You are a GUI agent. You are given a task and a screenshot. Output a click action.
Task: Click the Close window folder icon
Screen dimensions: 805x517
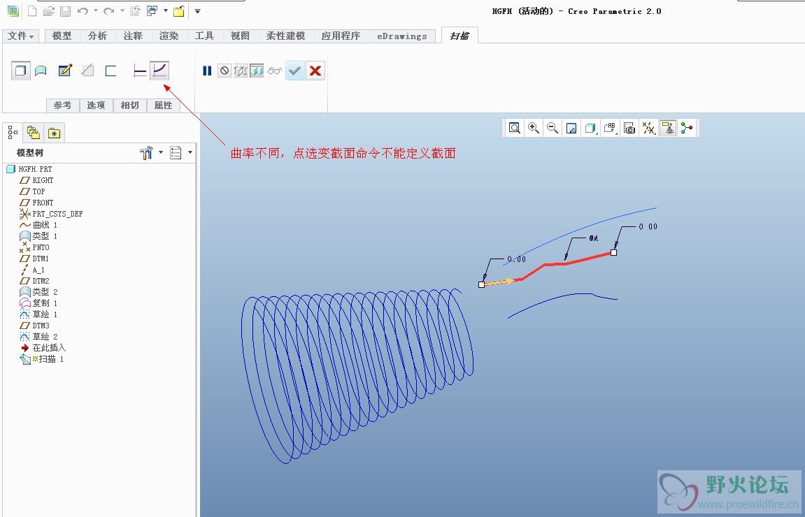(x=178, y=10)
